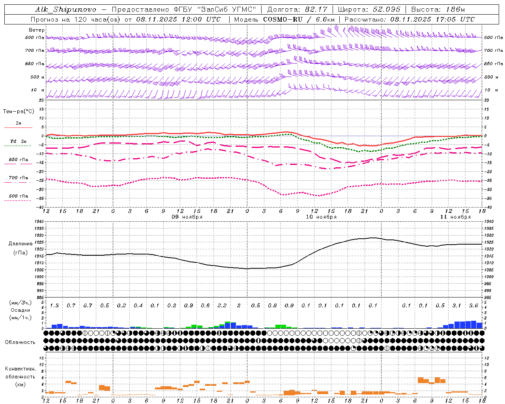Click the forecast start "08.11.2025 12:00 UTC"
This screenshot has width=505, height=404.
(179, 19)
